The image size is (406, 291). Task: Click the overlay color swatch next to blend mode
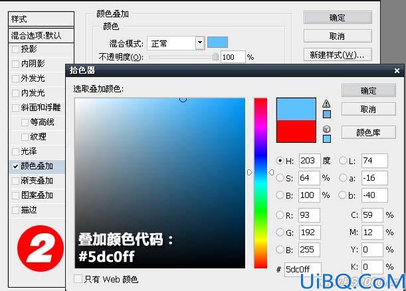tap(217, 43)
